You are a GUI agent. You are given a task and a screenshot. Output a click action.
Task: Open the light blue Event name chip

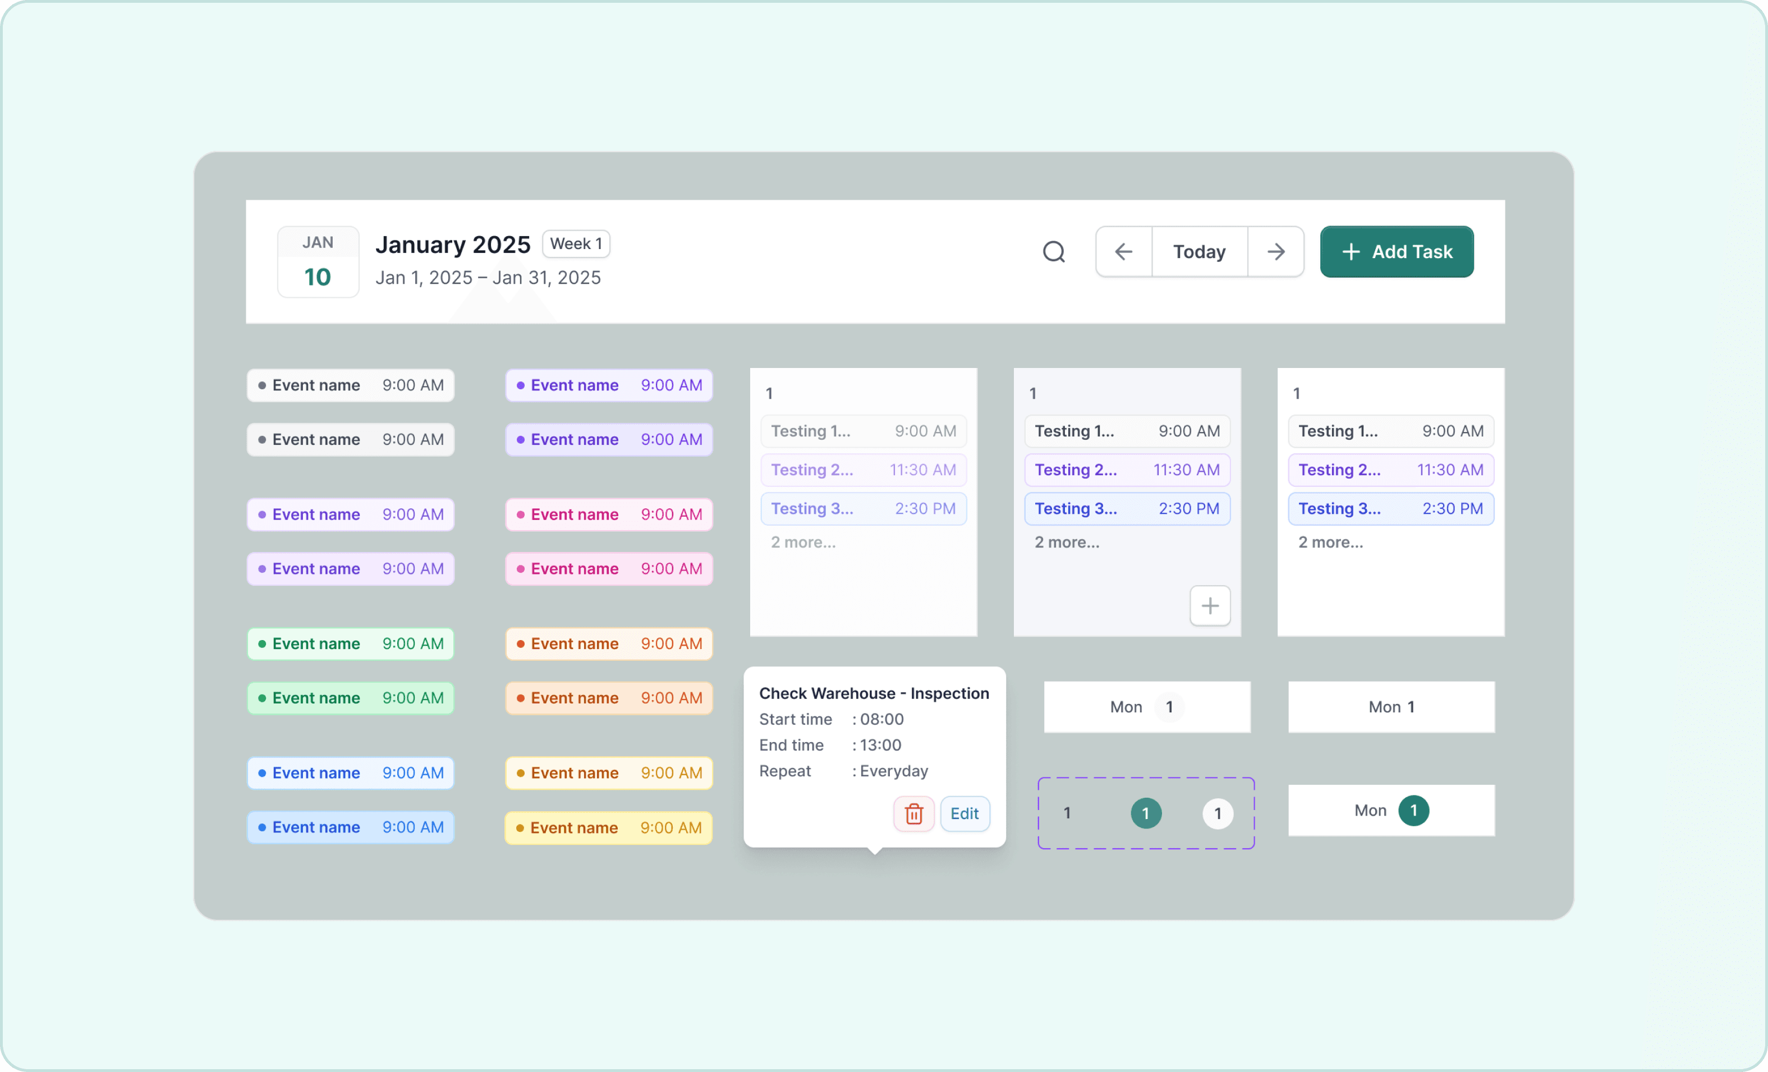pos(351,773)
